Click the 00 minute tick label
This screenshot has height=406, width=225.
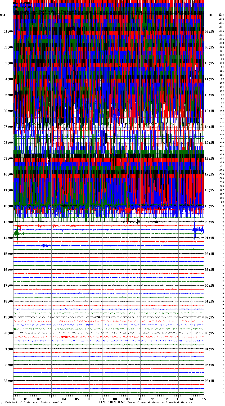(13, 399)
